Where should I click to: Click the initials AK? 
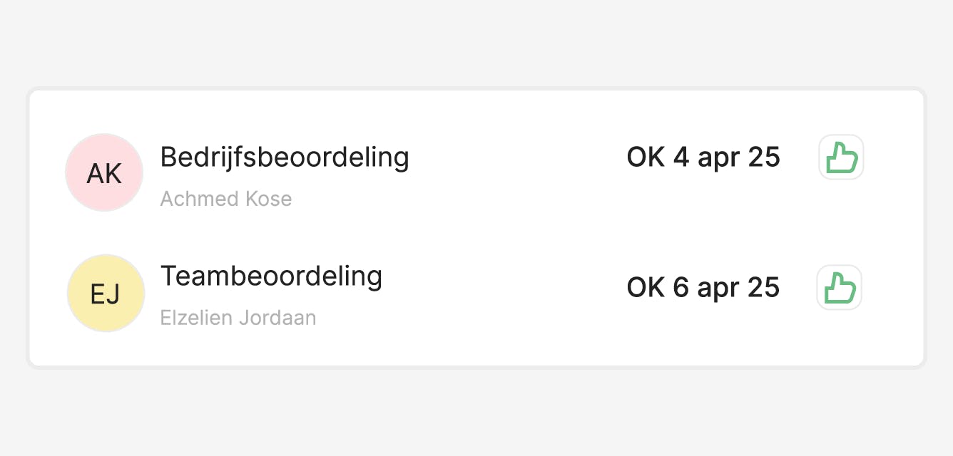[104, 173]
